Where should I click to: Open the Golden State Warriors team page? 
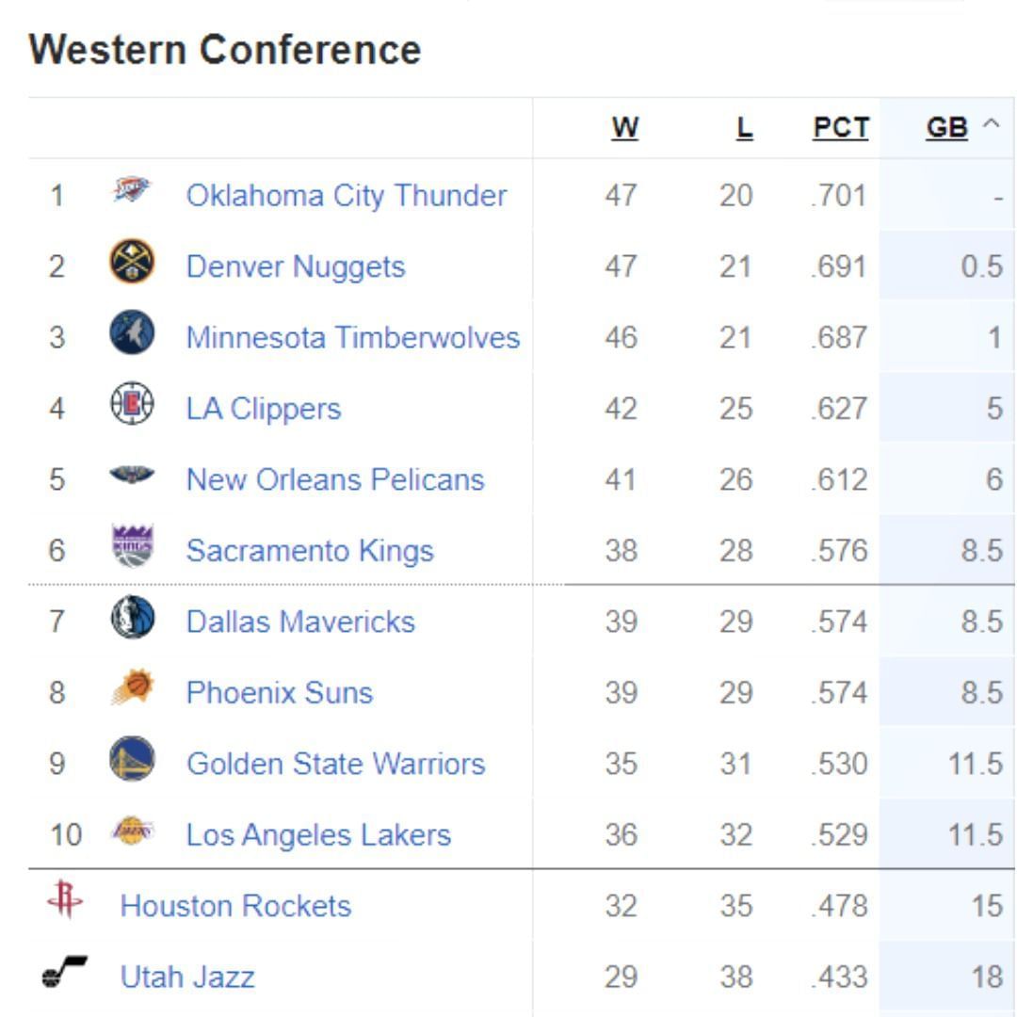point(335,763)
